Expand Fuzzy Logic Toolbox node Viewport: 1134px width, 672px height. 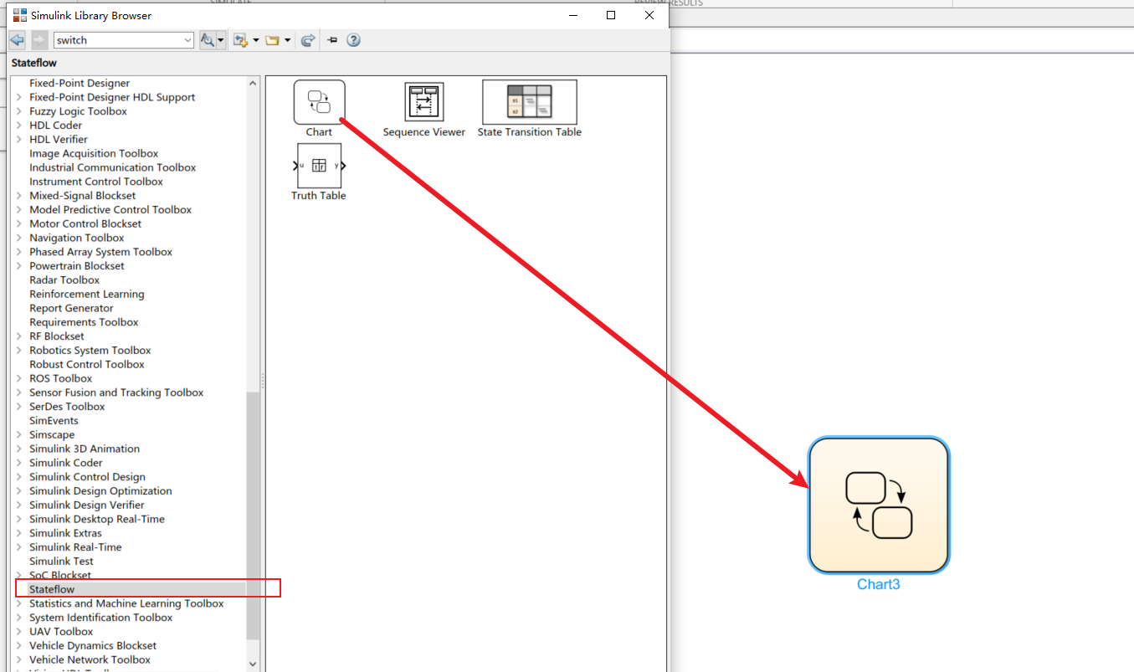(19, 111)
